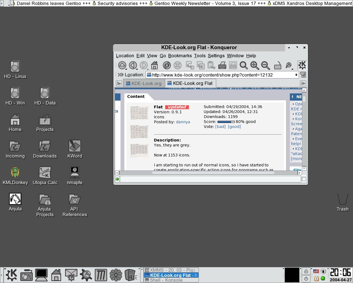The image size is (353, 283).
Task: Open the Location menu
Action: (125, 56)
